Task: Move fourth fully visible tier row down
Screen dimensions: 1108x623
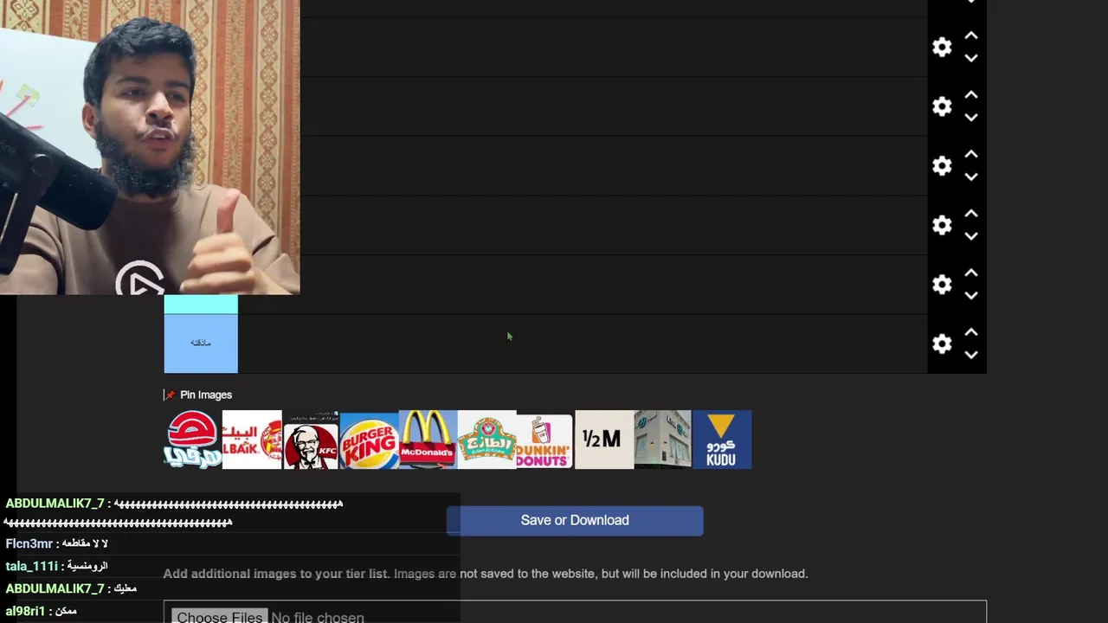Action: 971,236
